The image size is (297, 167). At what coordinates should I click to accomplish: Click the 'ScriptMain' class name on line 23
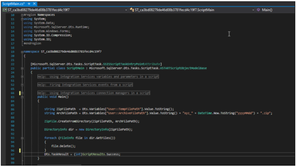[x=75, y=68]
